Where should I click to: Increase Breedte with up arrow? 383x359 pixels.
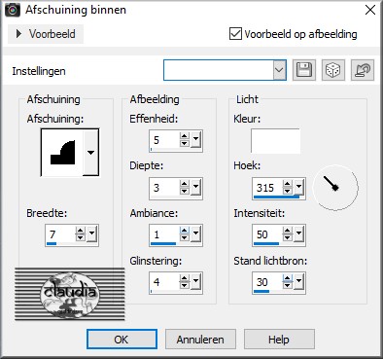(80, 231)
